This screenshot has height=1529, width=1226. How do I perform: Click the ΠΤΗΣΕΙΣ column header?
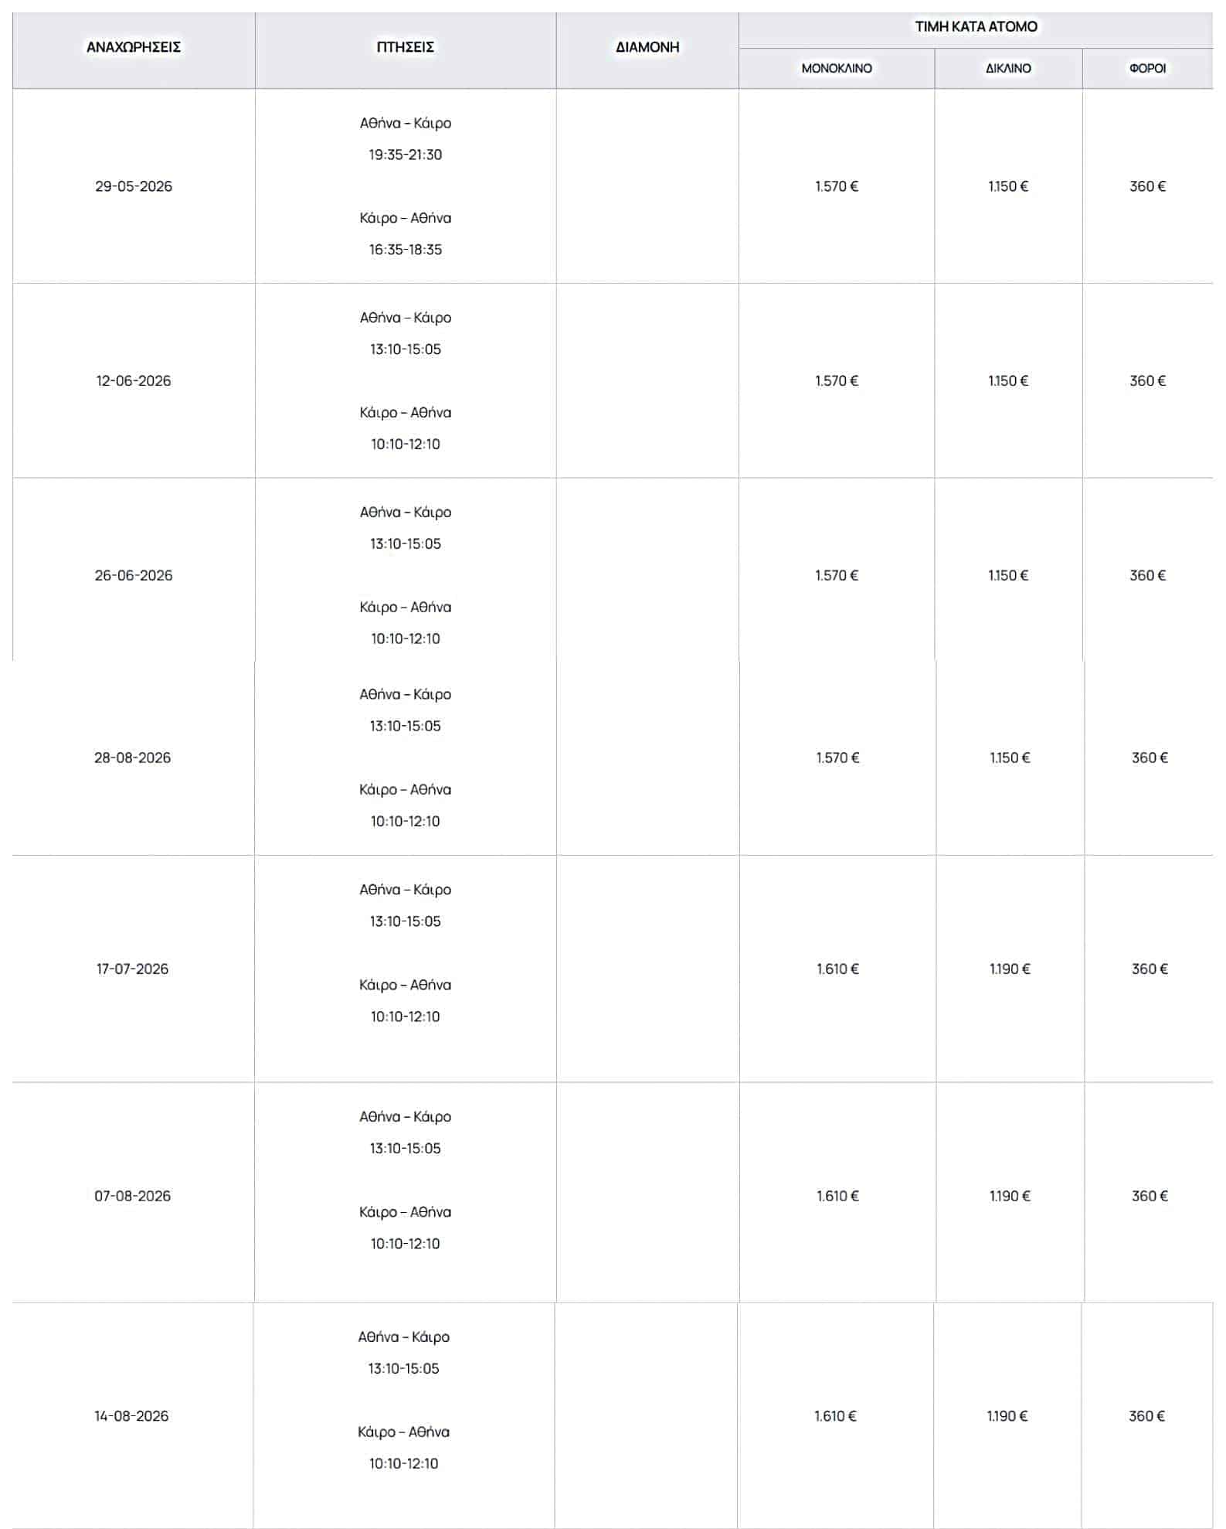(x=406, y=47)
